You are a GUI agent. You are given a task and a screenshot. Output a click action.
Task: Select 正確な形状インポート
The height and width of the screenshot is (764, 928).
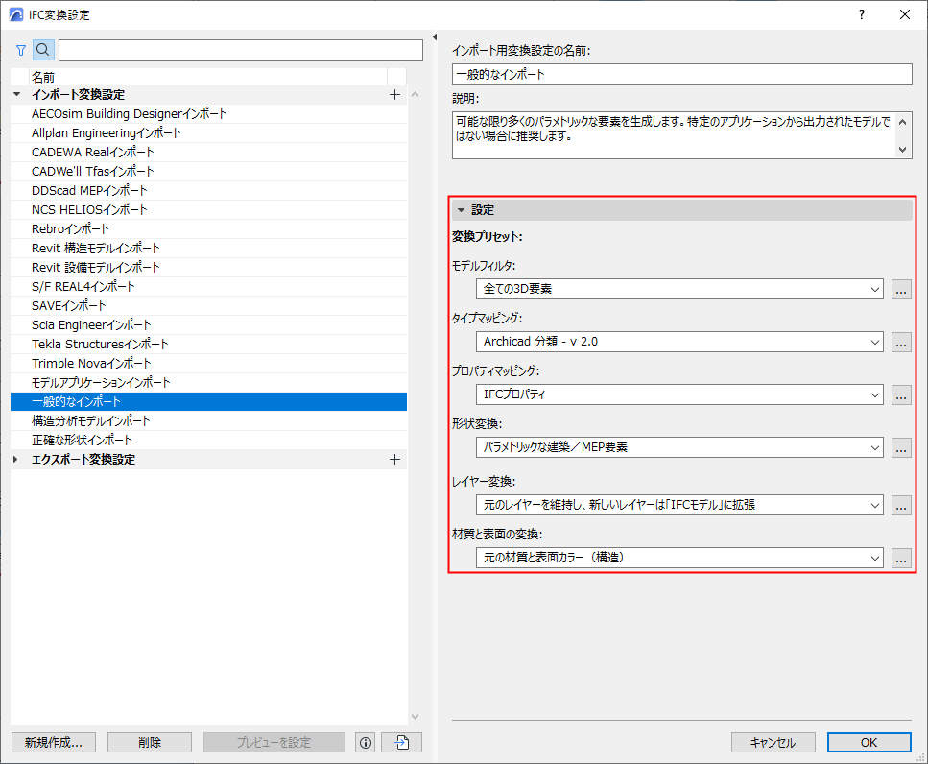pos(208,441)
